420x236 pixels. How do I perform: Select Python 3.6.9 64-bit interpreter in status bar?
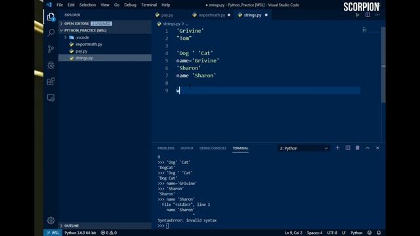tap(80, 233)
